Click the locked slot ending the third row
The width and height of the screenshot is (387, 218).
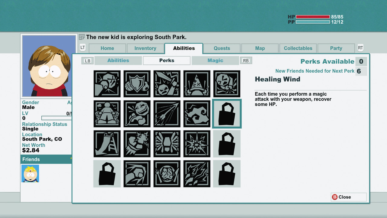click(x=227, y=144)
